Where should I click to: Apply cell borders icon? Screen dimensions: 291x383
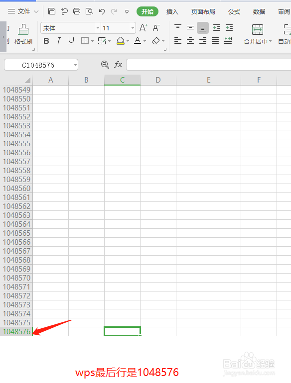pyautogui.click(x=85, y=41)
